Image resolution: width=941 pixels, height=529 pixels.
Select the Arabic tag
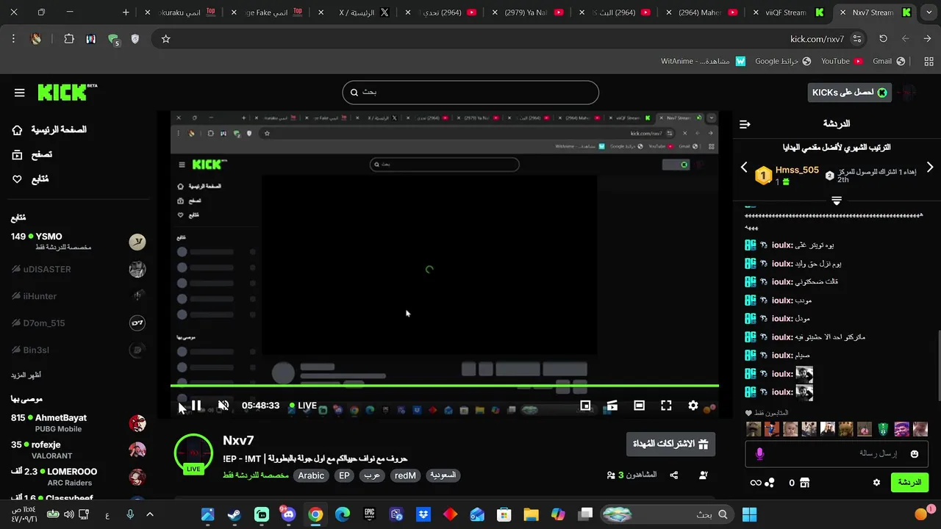pyautogui.click(x=311, y=475)
